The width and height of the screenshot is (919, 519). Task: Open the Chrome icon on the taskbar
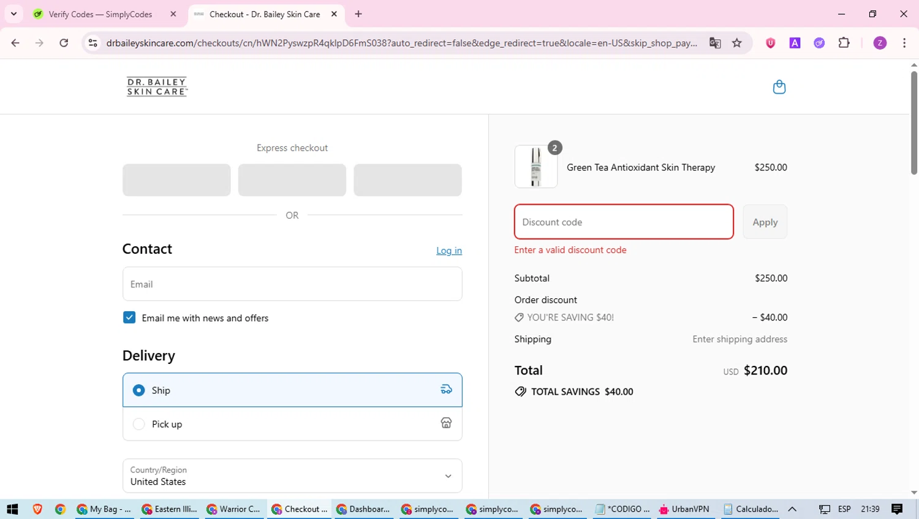click(60, 509)
